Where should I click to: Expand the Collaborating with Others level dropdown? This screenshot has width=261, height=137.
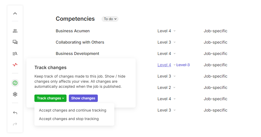coord(167,42)
